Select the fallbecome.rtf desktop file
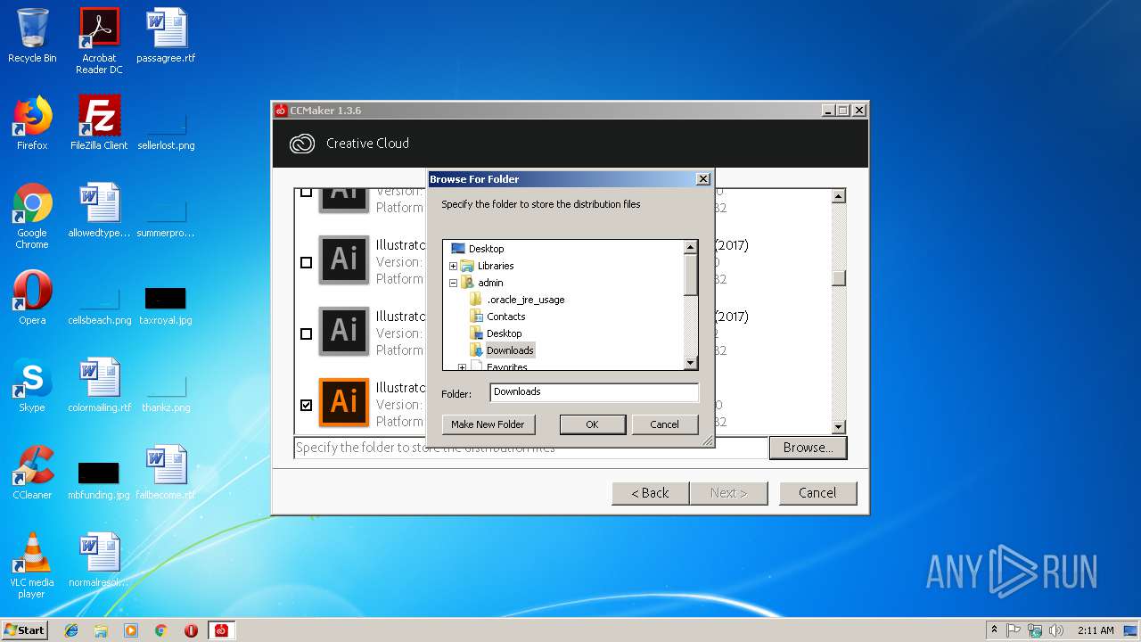This screenshot has height=642, width=1141. [166, 473]
